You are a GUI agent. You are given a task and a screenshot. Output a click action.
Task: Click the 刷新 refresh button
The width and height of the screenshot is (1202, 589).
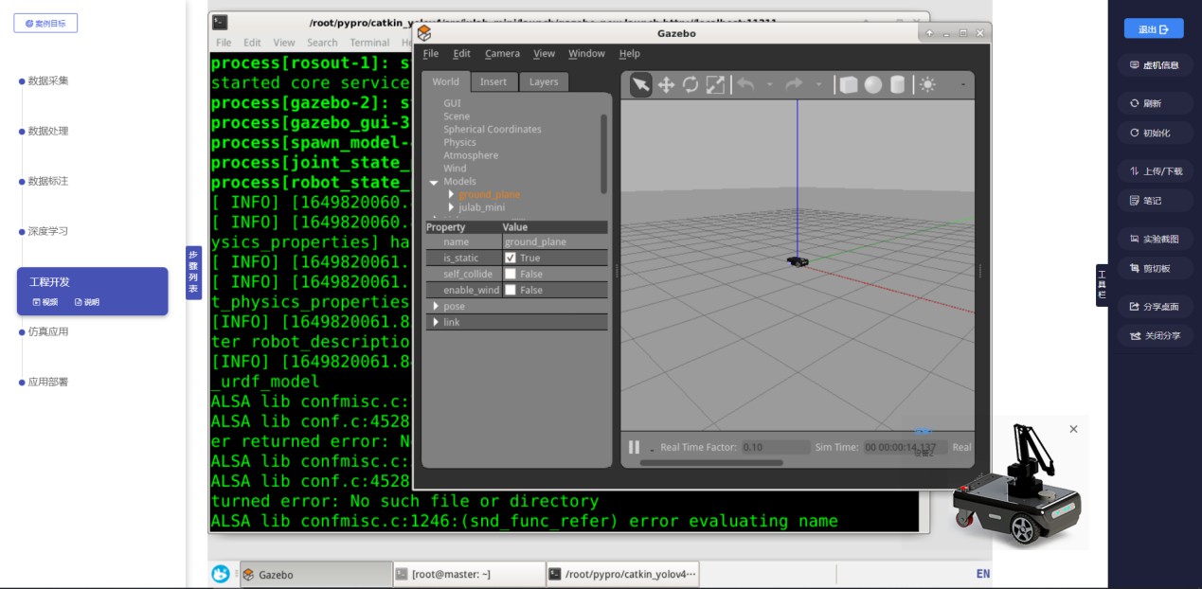click(x=1155, y=103)
